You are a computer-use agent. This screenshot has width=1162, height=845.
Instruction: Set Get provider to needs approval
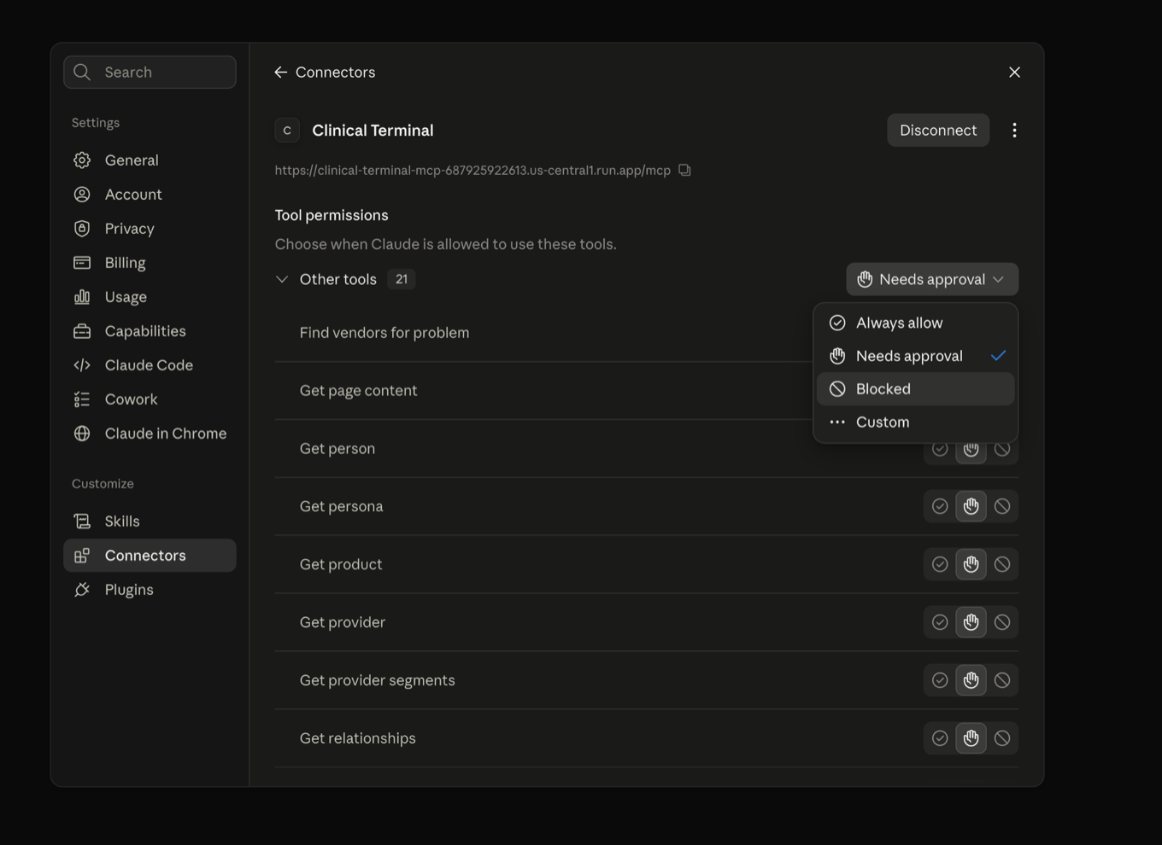pyautogui.click(x=971, y=622)
